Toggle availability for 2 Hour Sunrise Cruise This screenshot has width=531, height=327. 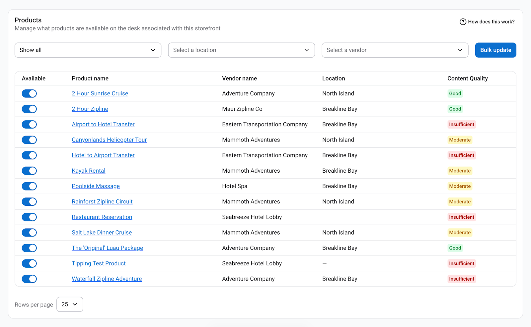click(29, 94)
